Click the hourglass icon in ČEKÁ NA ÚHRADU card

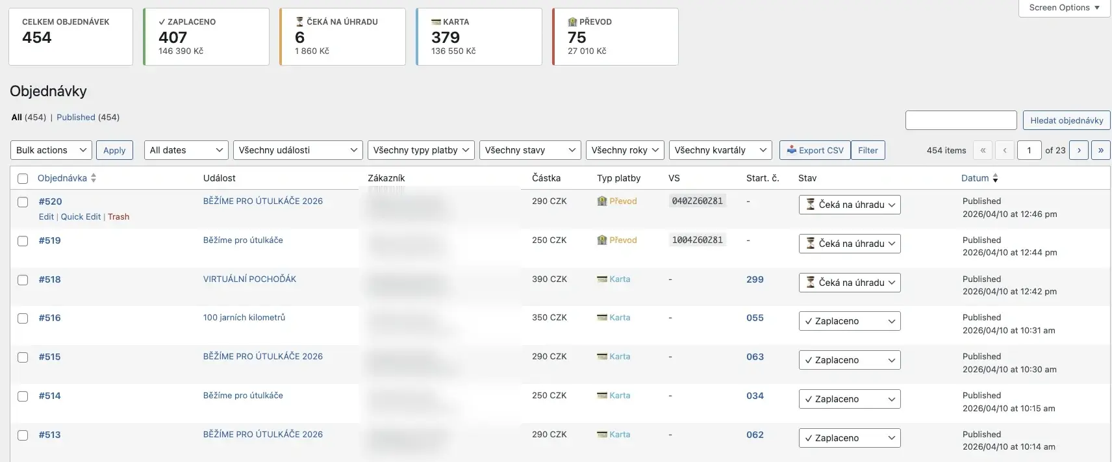point(299,22)
